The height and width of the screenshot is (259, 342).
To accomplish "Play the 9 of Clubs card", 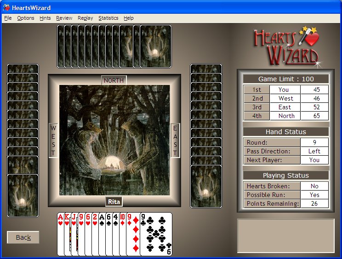I will coord(156,234).
